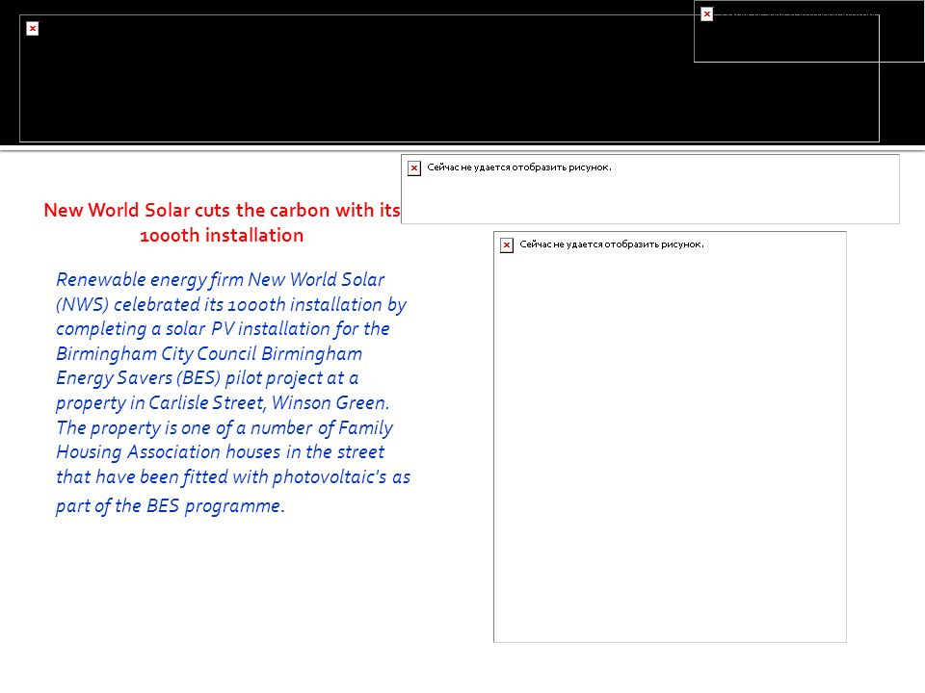The height and width of the screenshot is (693, 925).
Task: Click line 'The property is one of a number of Family'
Action: pyautogui.click(x=225, y=427)
